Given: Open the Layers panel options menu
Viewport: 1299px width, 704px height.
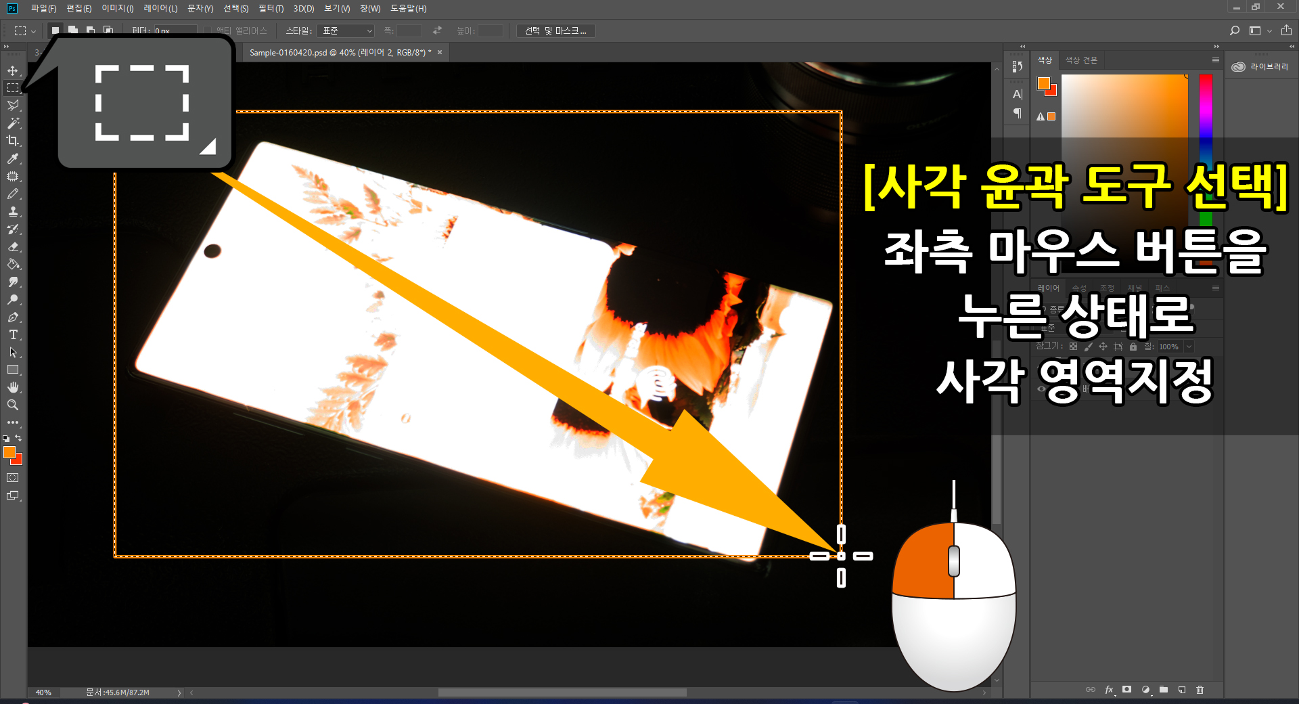Looking at the screenshot, I should coord(1216,288).
